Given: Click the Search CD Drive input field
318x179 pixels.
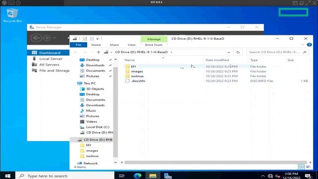Looking at the screenshot, I should (x=278, y=52).
